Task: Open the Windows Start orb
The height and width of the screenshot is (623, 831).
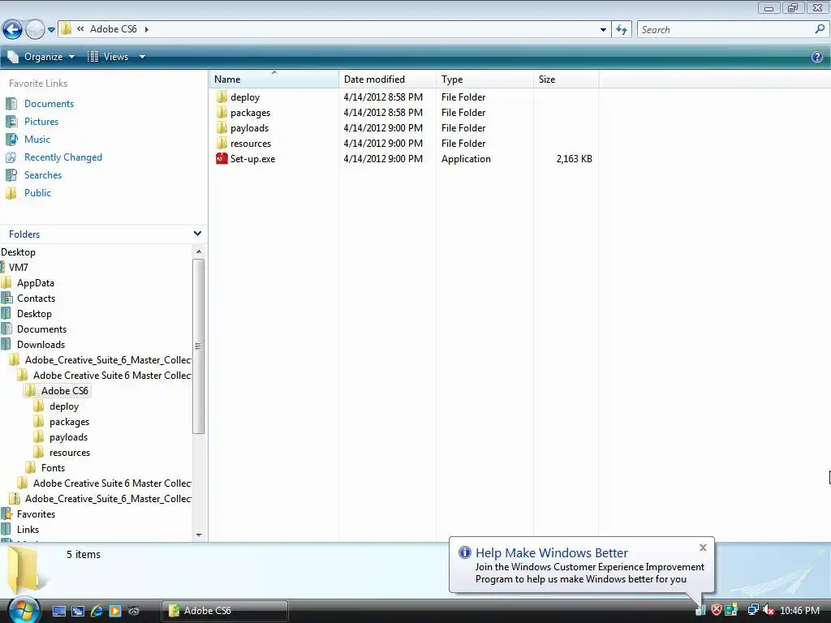Action: [x=24, y=610]
